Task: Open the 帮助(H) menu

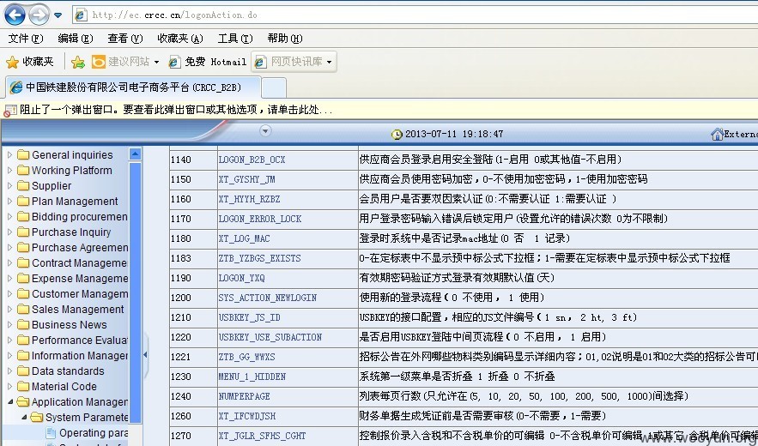Action: pos(285,39)
